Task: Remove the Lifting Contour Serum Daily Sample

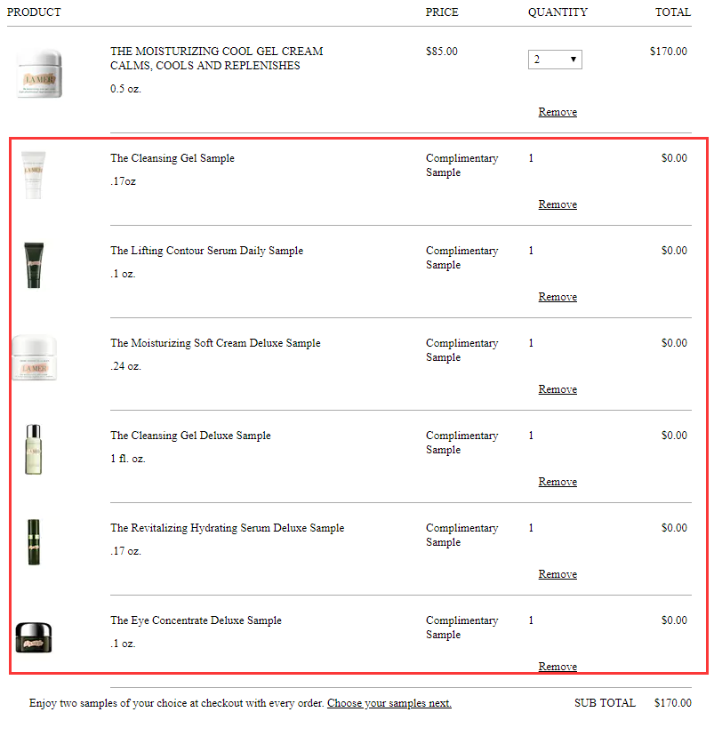Action: click(558, 297)
